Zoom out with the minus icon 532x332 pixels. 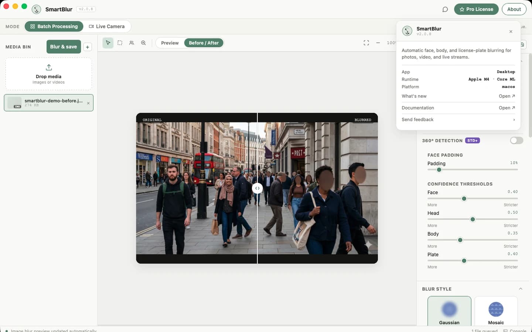pos(378,43)
